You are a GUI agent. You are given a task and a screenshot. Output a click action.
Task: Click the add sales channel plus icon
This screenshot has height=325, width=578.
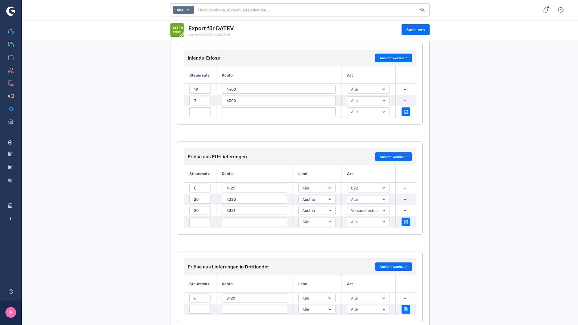[10, 142]
